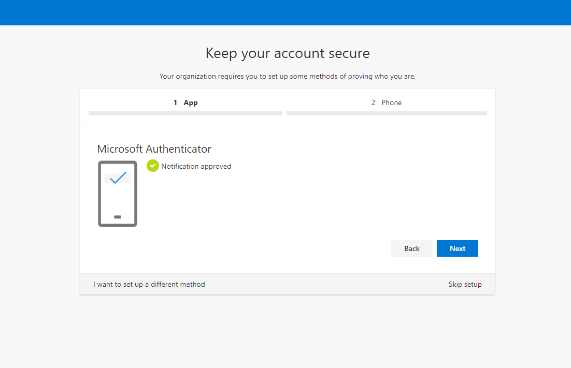Click the organization requirement subtitle text
The height and width of the screenshot is (368, 571).
tap(288, 77)
